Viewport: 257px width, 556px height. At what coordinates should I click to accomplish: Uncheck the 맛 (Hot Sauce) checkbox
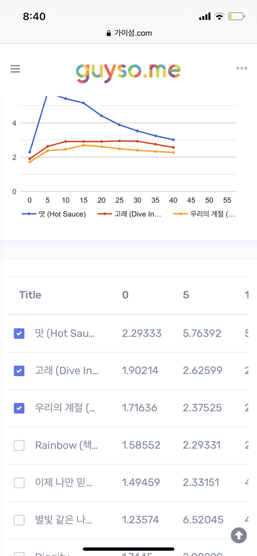(19, 333)
